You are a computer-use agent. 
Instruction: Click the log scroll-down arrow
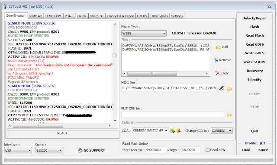115,121
